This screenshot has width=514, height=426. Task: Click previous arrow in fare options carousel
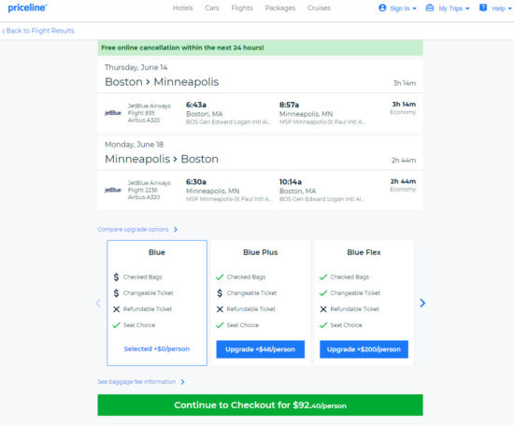click(98, 303)
